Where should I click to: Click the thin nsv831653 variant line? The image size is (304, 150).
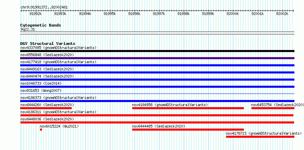pyautogui.click(x=157, y=94)
